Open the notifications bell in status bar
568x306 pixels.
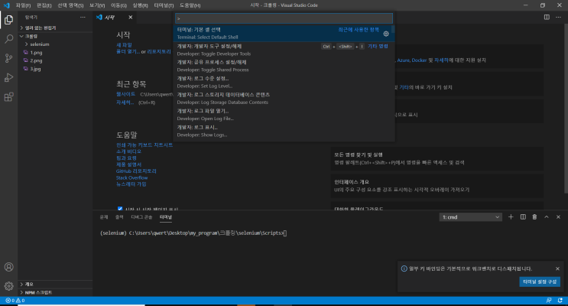[560, 301]
